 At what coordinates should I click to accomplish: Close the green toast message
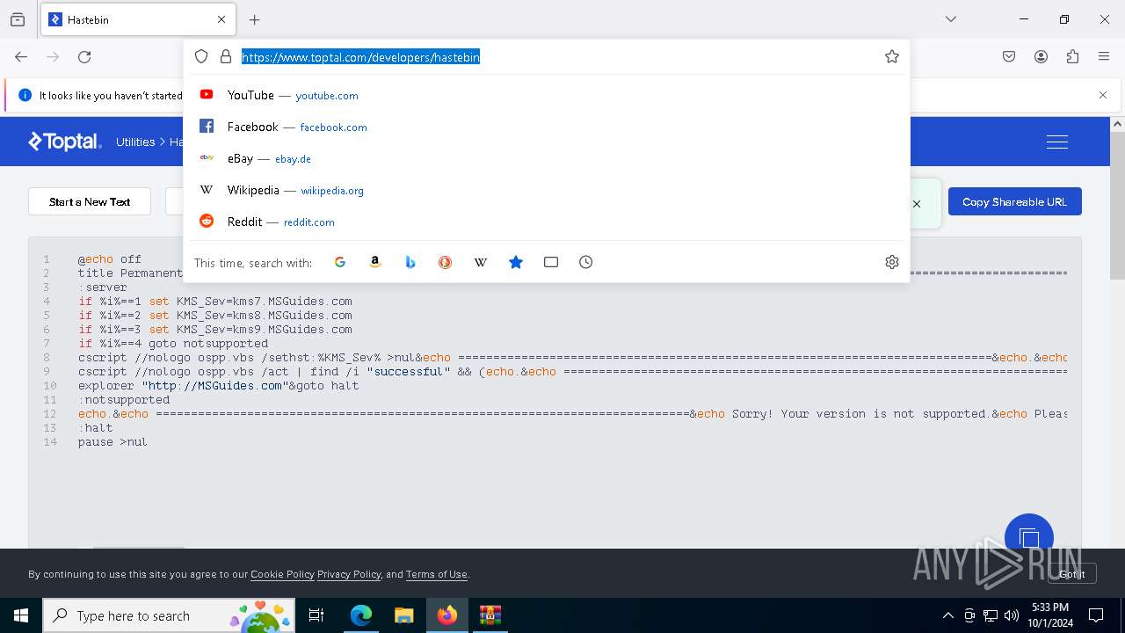tap(917, 204)
